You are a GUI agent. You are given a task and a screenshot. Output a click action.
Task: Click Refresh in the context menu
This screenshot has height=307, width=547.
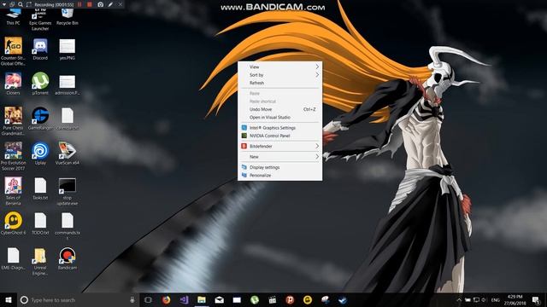279,83
